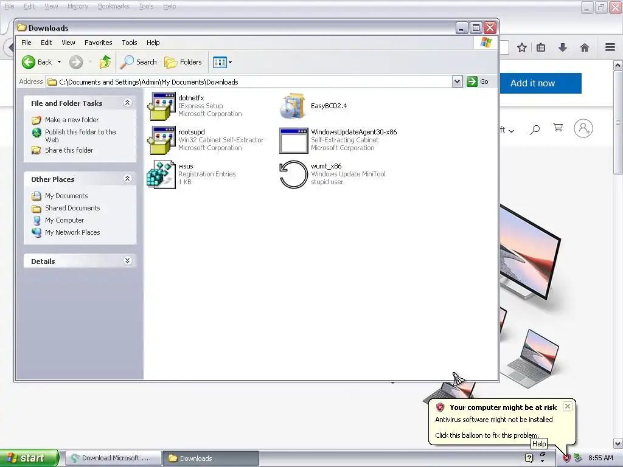Open My Documents in Other Places
Image resolution: width=623 pixels, height=467 pixels.
(x=66, y=196)
